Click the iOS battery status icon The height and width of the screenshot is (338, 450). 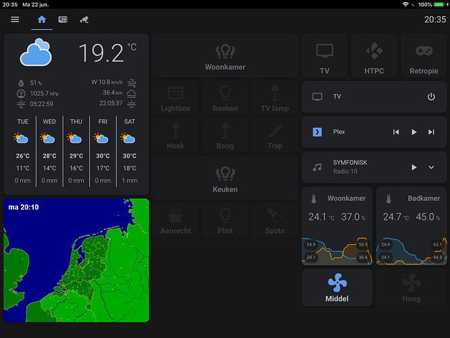439,4
